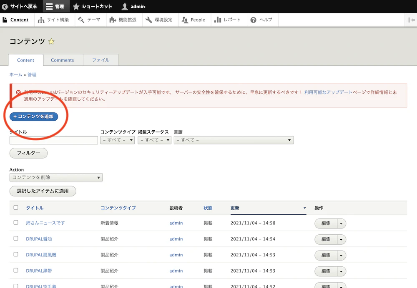Collapse toolbar using the orientation toggle icon
The image size is (417, 288).
pyautogui.click(x=412, y=20)
